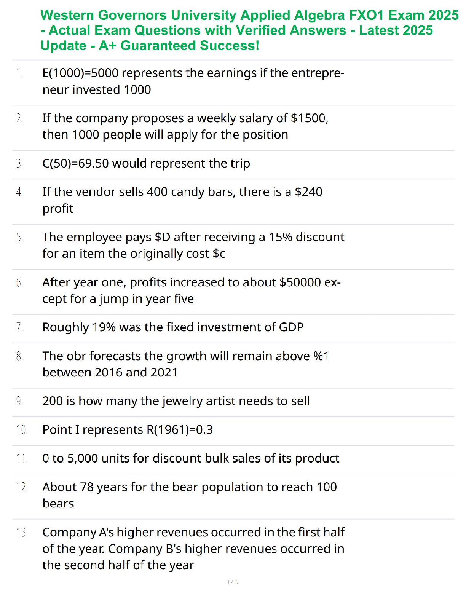Image resolution: width=466 pixels, height=603 pixels.
Task: Click the Company A and B revenues statement
Action: pos(193,549)
